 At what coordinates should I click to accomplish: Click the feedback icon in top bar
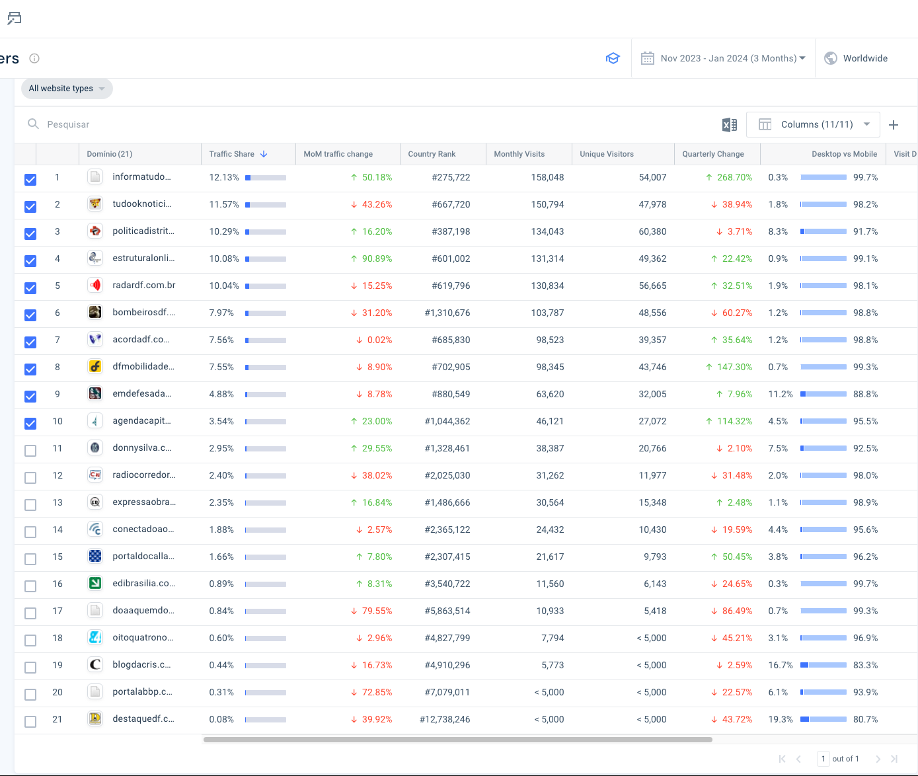coord(14,19)
